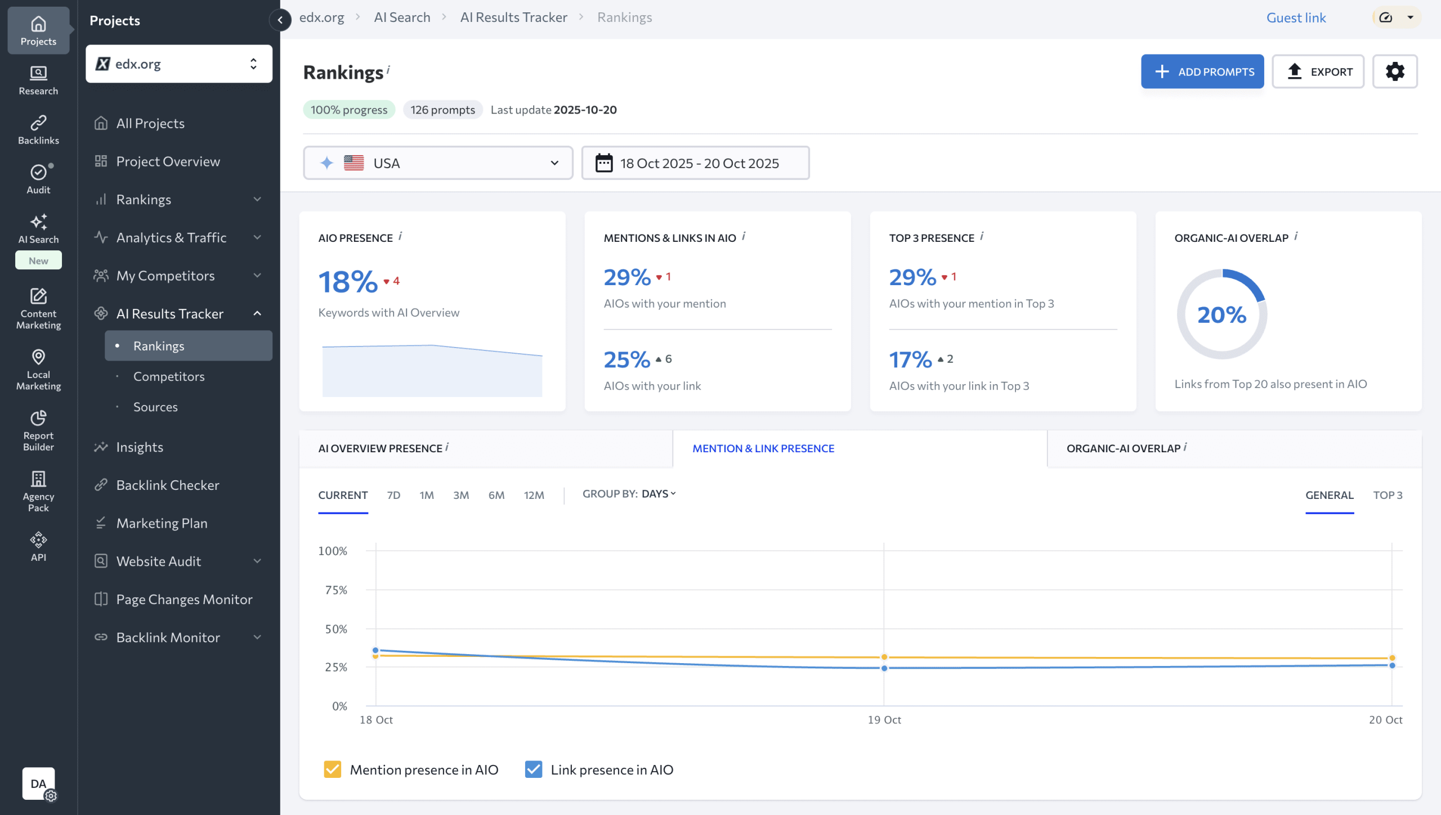Image resolution: width=1441 pixels, height=815 pixels.
Task: Click the EXPORT button
Action: click(x=1318, y=71)
